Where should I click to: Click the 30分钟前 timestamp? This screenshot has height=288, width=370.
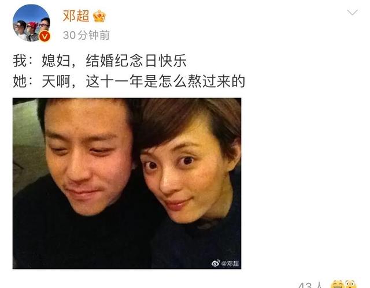[86, 35]
